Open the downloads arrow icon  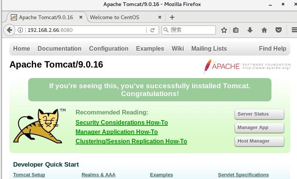click(250, 30)
